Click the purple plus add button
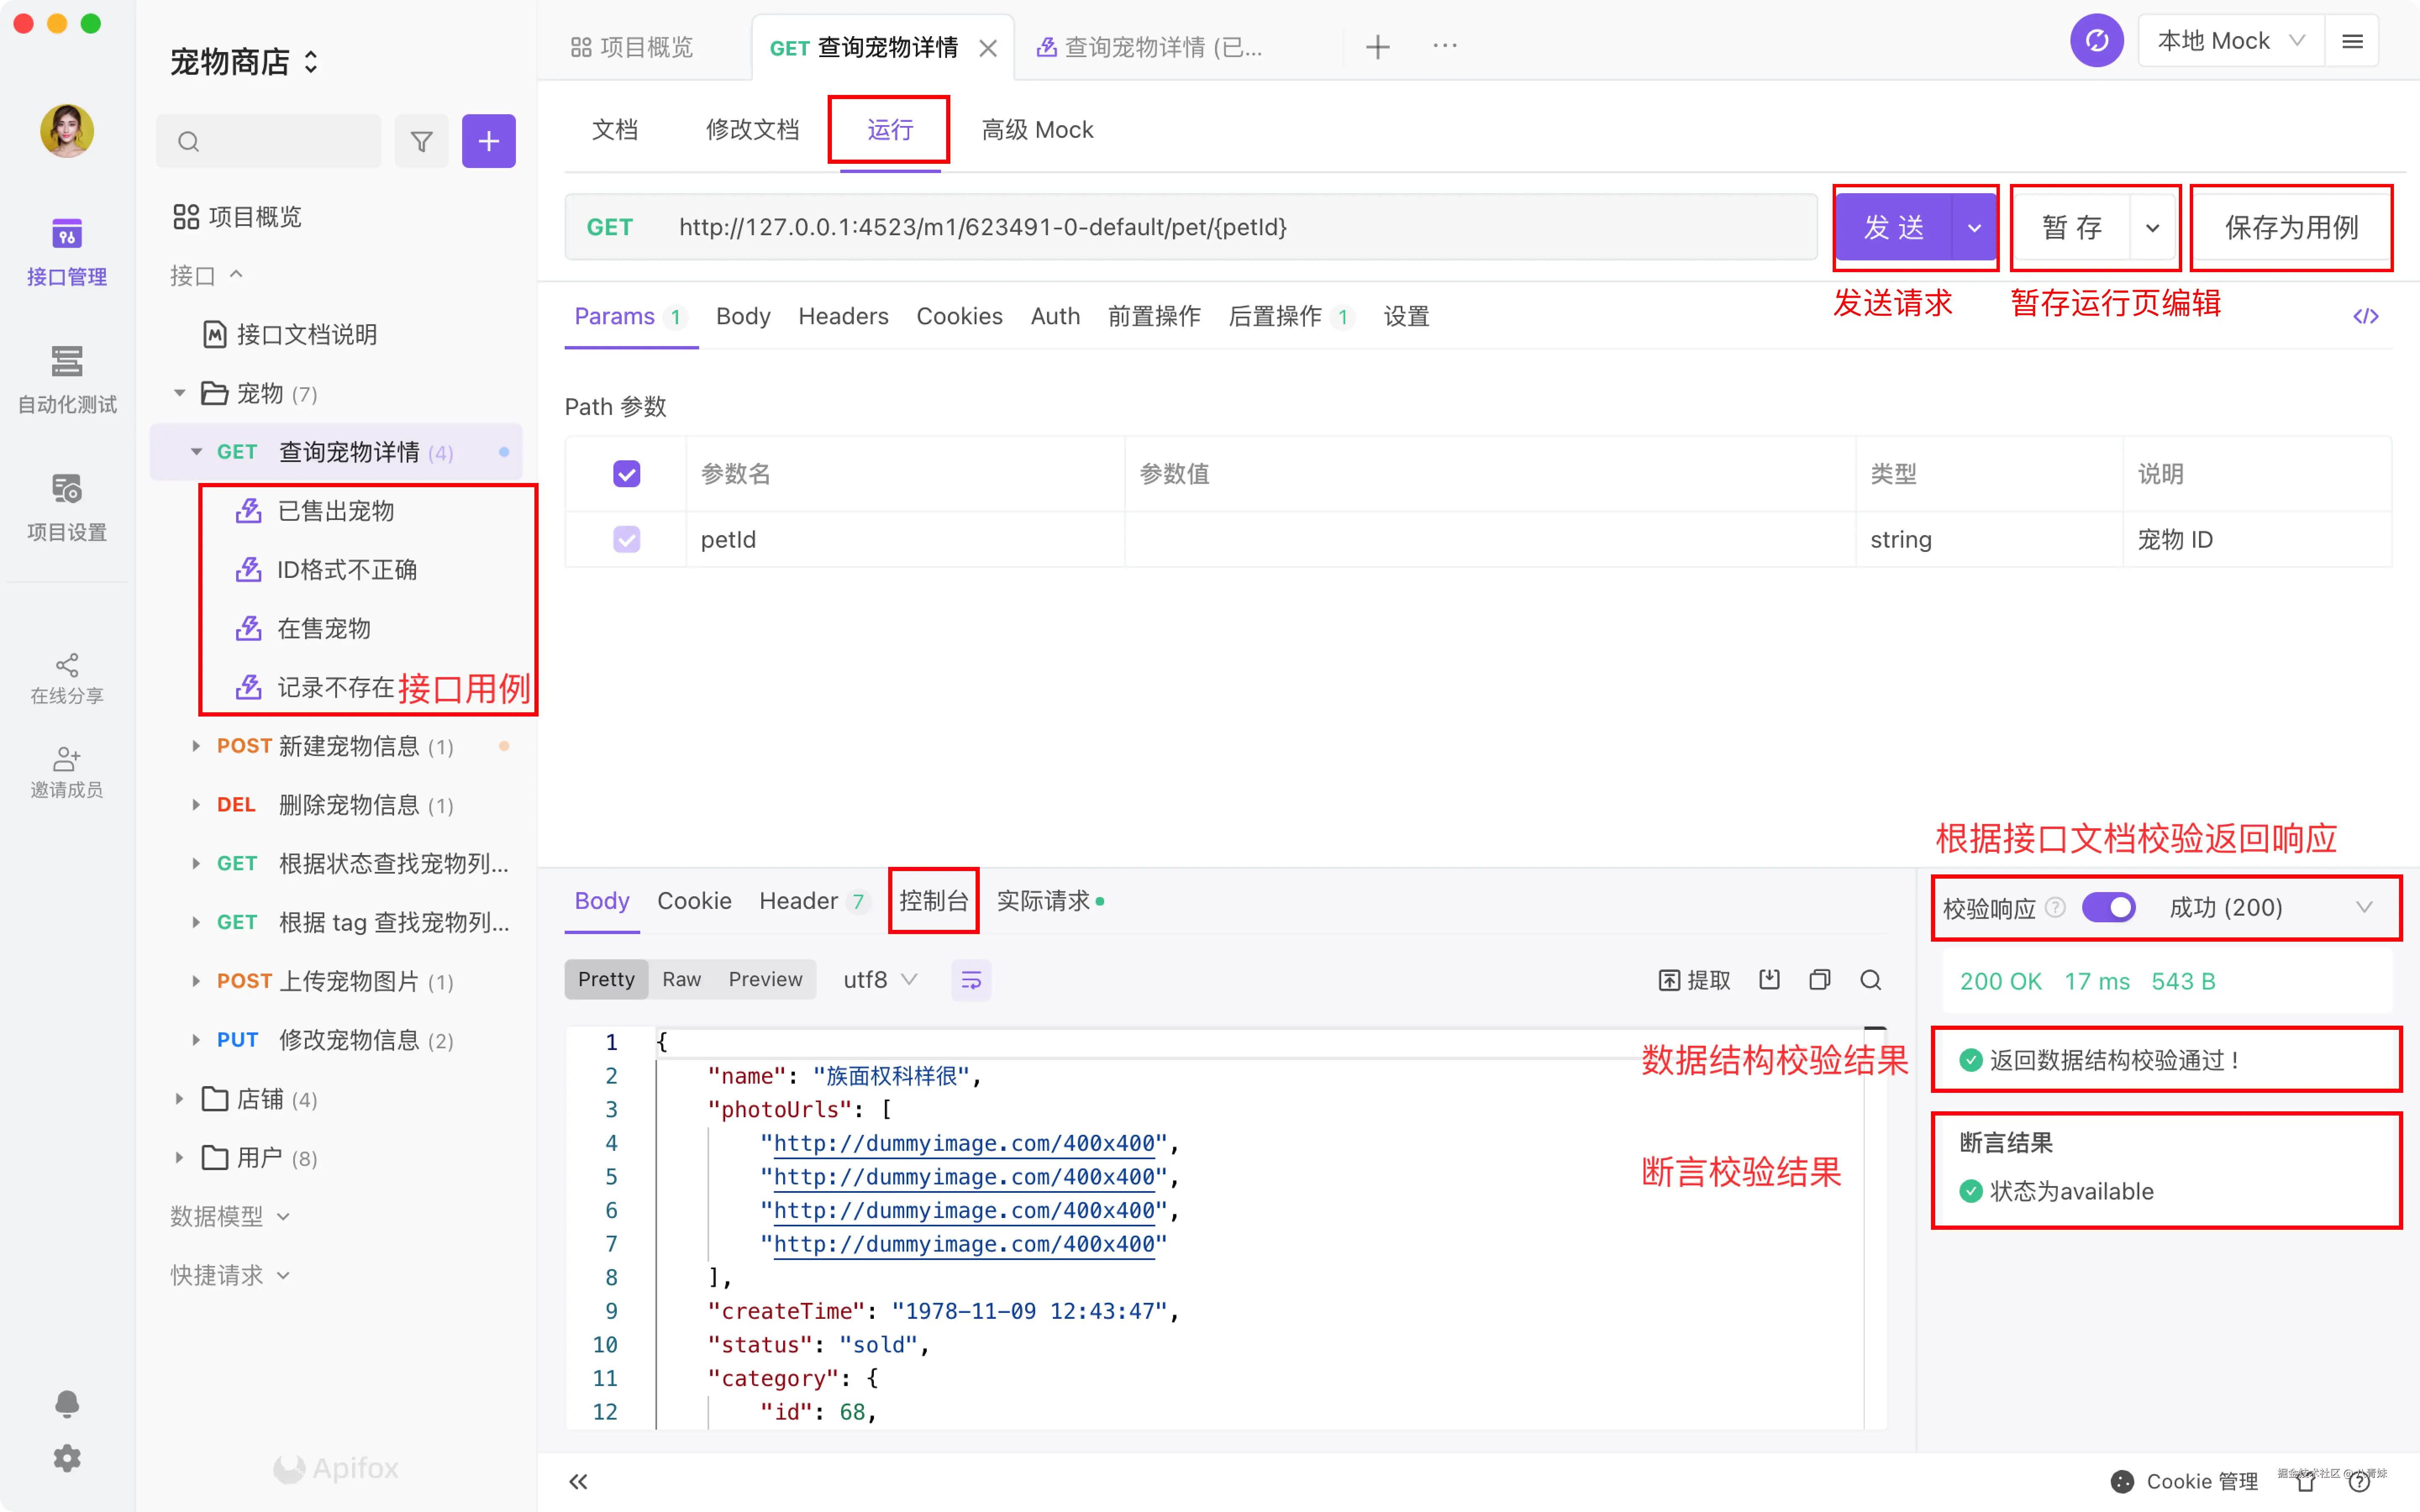Image resolution: width=2420 pixels, height=1512 pixels. tap(488, 142)
